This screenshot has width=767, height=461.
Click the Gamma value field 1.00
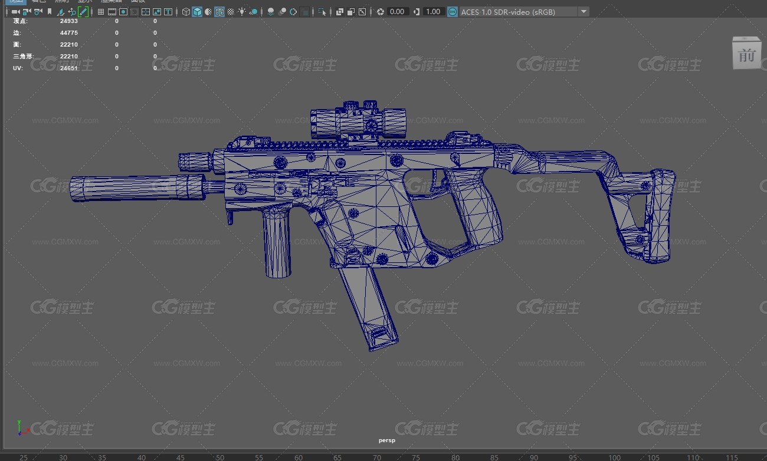pyautogui.click(x=434, y=12)
